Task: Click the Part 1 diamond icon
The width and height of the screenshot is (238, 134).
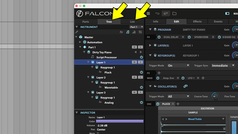Action: 85,47
